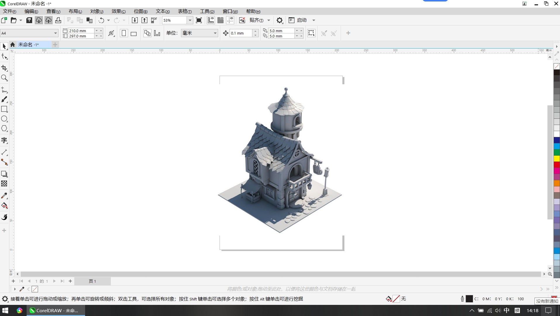This screenshot has width=560, height=316.
Task: Click the 页 1 page tab
Action: click(92, 281)
